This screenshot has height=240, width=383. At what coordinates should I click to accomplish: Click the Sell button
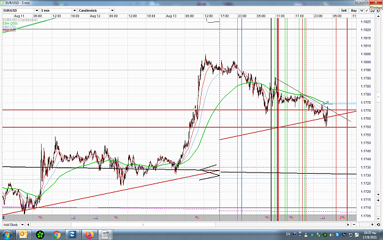[x=344, y=10]
